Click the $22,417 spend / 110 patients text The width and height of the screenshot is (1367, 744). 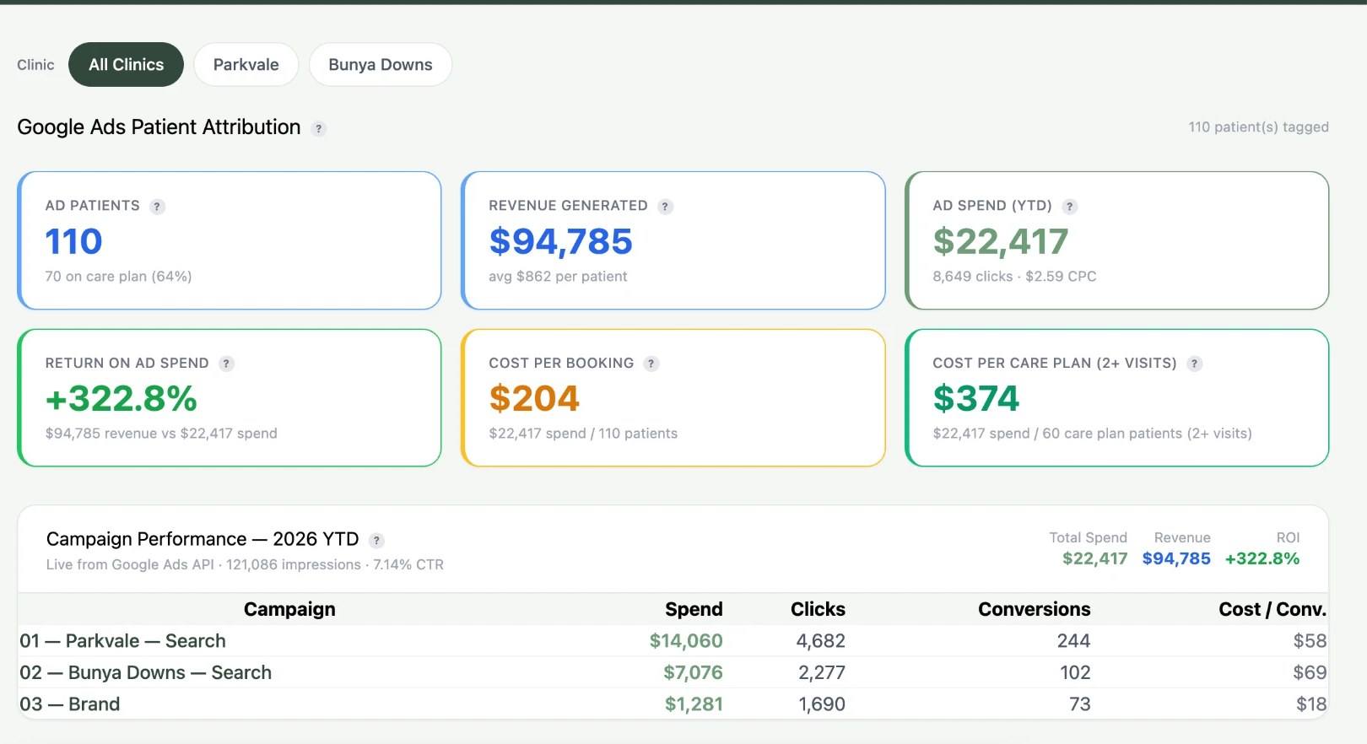[583, 434]
